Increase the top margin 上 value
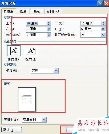Screen dimensions: 109x134 (49, 22)
